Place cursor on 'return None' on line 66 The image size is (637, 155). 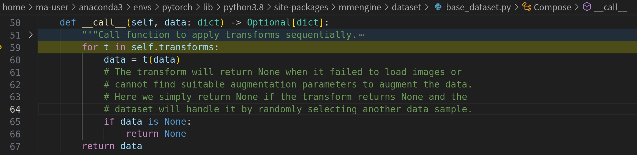point(156,134)
